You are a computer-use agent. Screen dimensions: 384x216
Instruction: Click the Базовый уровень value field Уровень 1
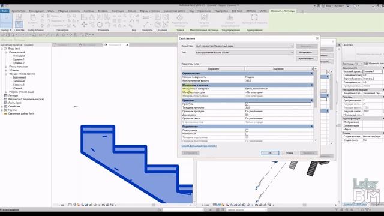tap(372, 71)
